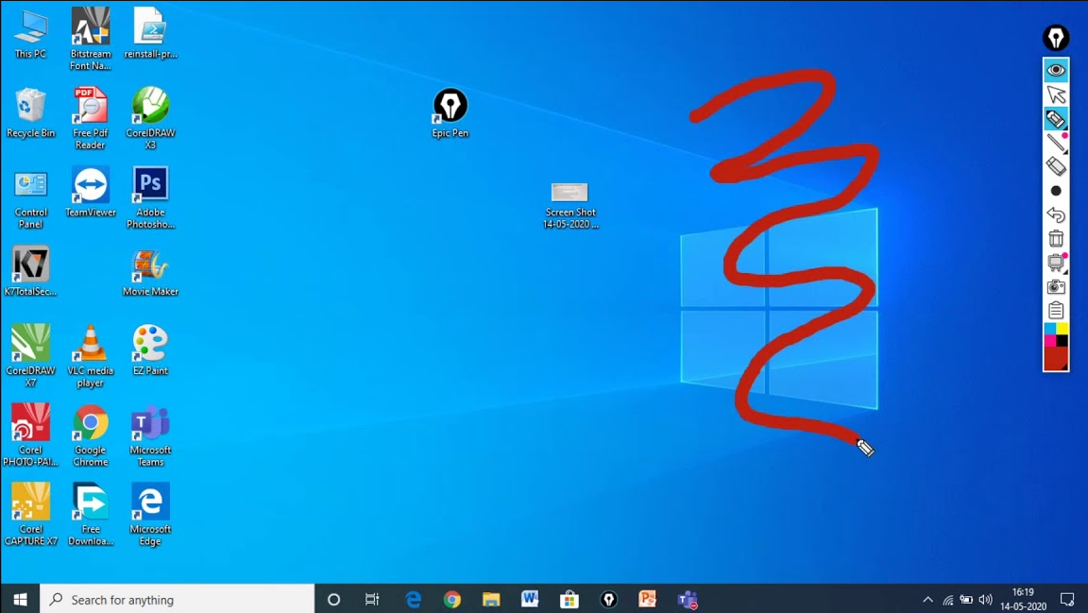1088x613 pixels.
Task: Switch to Epic Pen via taskbar icon
Action: [x=608, y=599]
